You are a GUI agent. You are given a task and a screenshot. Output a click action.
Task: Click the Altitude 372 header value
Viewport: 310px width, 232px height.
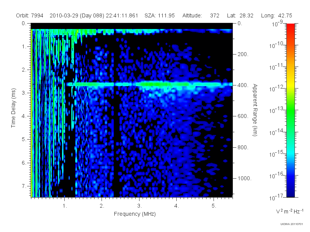point(201,15)
